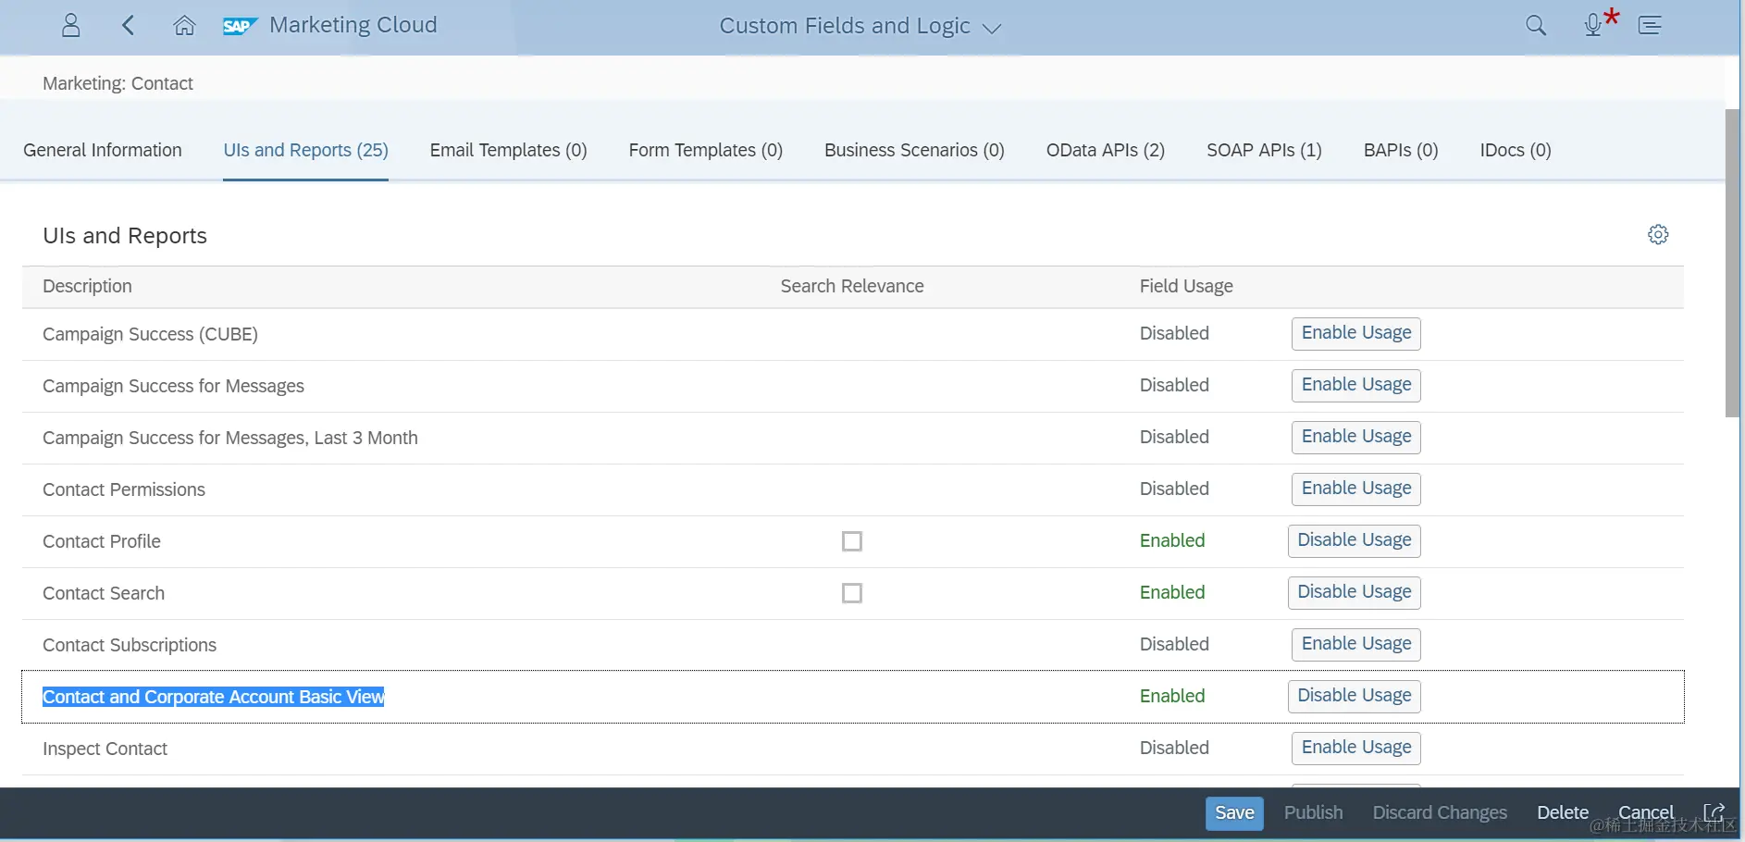The image size is (1745, 842).
Task: Open the notifications list icon
Action: pos(1651,26)
